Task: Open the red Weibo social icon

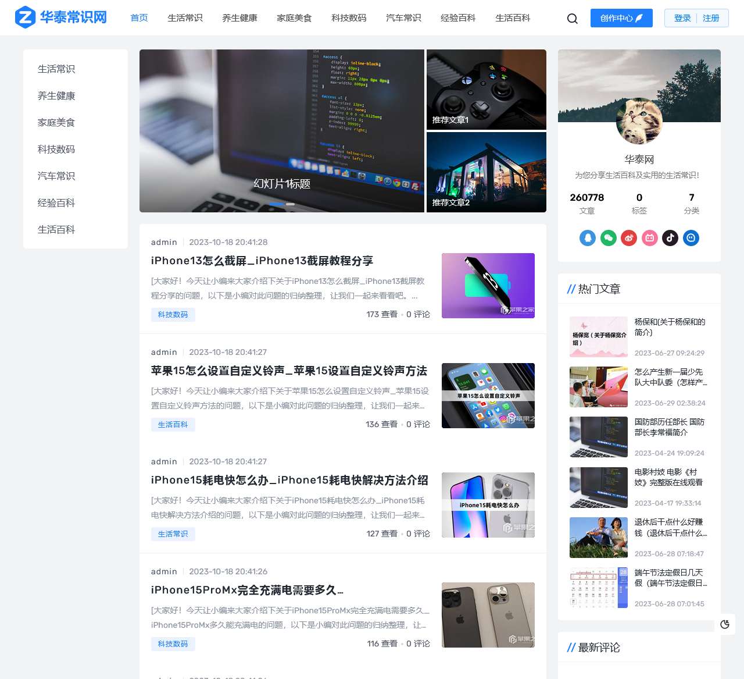Action: 629,238
